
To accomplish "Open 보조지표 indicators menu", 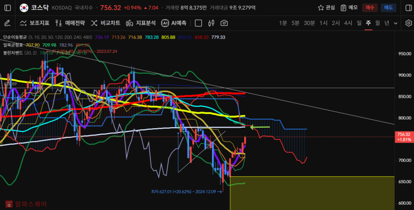I will click(35, 23).
